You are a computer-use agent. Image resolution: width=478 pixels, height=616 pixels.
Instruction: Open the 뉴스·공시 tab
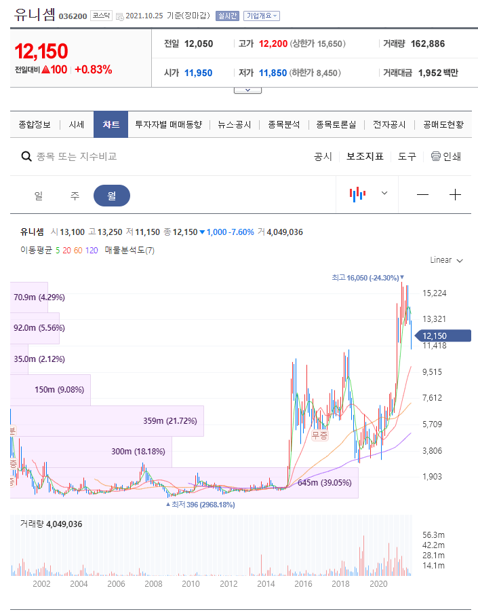coord(235,124)
